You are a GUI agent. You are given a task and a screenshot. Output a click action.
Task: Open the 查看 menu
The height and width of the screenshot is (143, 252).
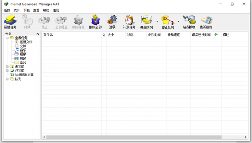[x=36, y=10]
